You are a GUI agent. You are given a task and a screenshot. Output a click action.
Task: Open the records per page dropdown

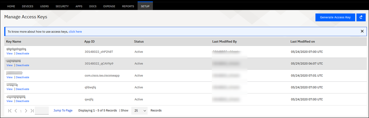tap(139, 111)
